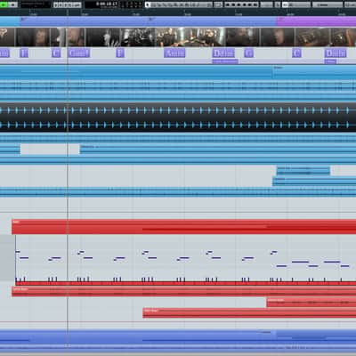This screenshot has width=356, height=356.
Task: Select the short red part at the far right
Action: pyautogui.click(x=311, y=303)
